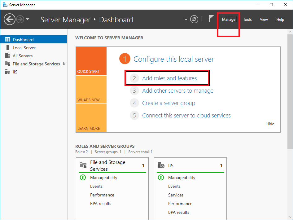The width and height of the screenshot is (293, 220).
Task: Open the Tools menu
Action: click(x=247, y=20)
